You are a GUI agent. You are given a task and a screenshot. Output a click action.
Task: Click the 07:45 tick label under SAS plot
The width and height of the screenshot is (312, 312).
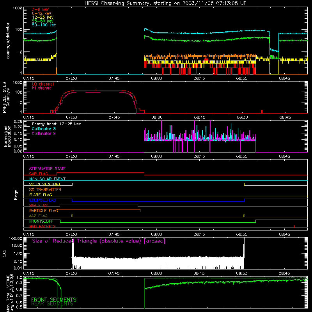pyautogui.click(x=114, y=273)
